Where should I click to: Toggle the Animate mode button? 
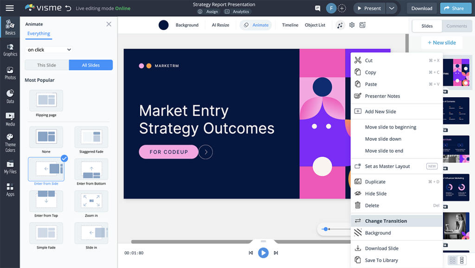(x=256, y=25)
